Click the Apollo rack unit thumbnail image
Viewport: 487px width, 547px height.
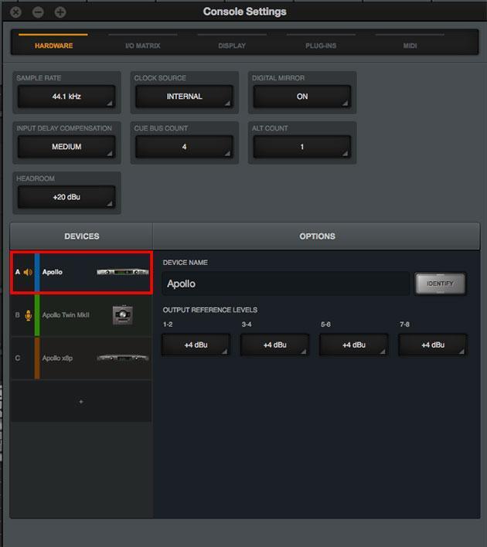123,272
